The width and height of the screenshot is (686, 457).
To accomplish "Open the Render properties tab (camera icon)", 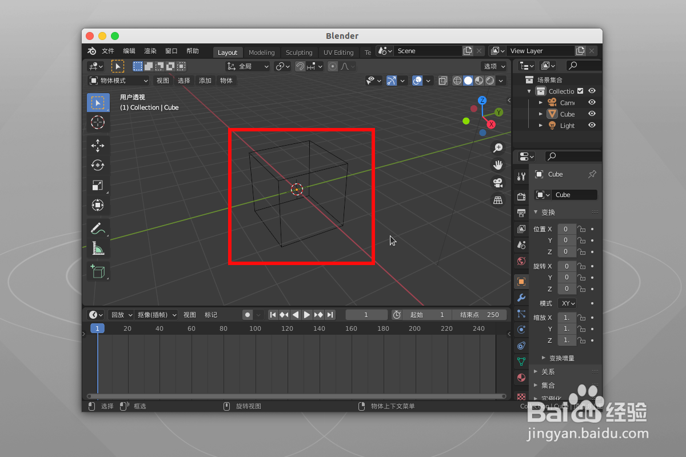I will coord(521,196).
